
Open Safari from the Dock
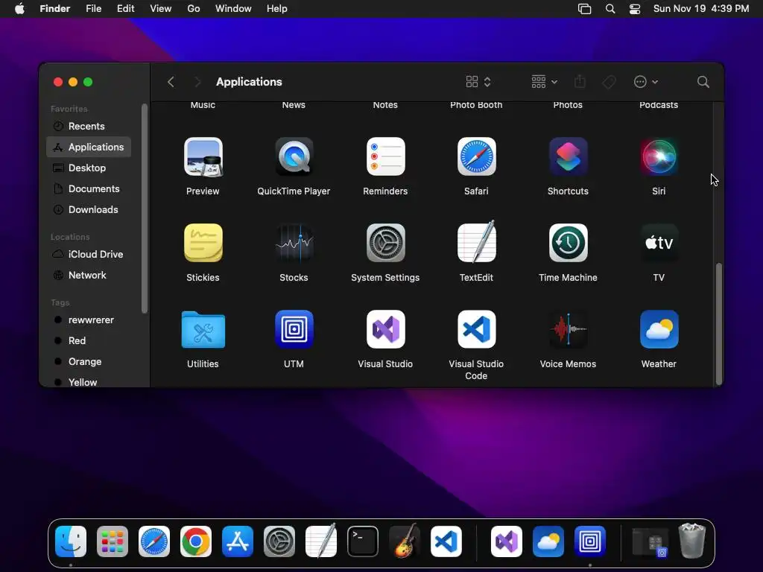coord(154,541)
